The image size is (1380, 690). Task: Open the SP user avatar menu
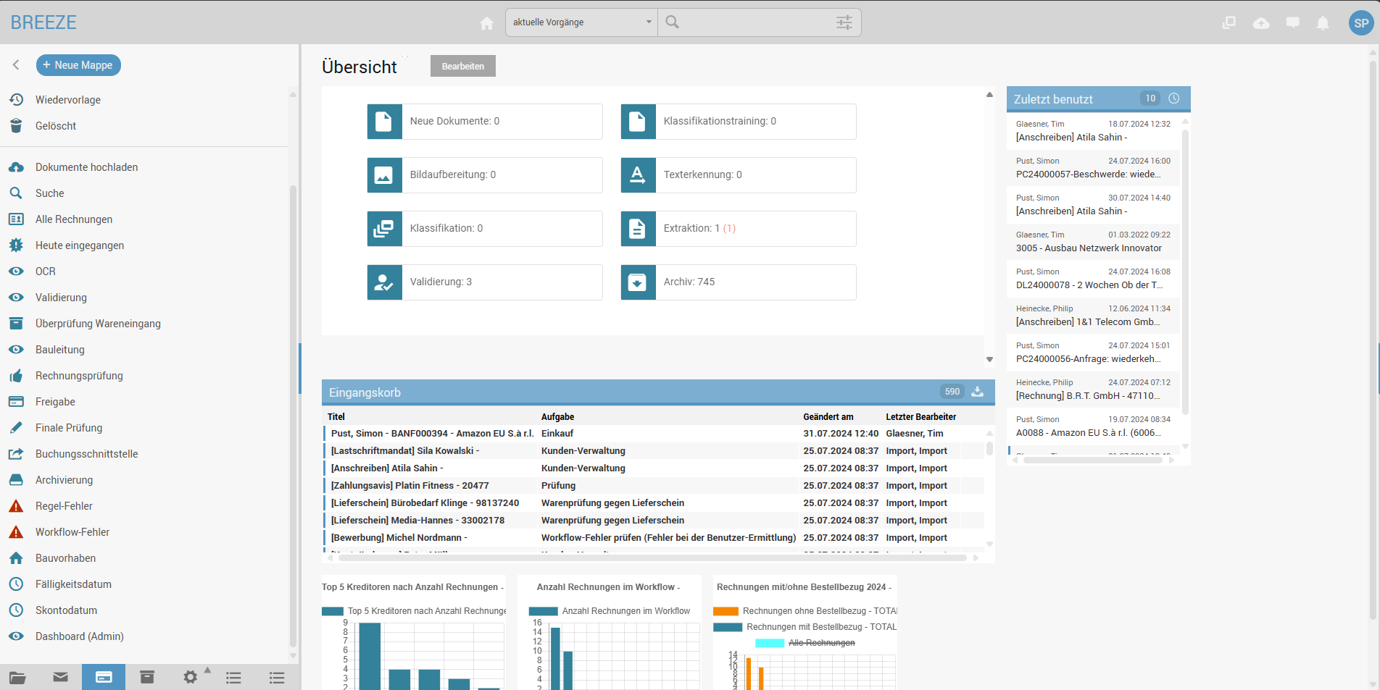coord(1361,23)
